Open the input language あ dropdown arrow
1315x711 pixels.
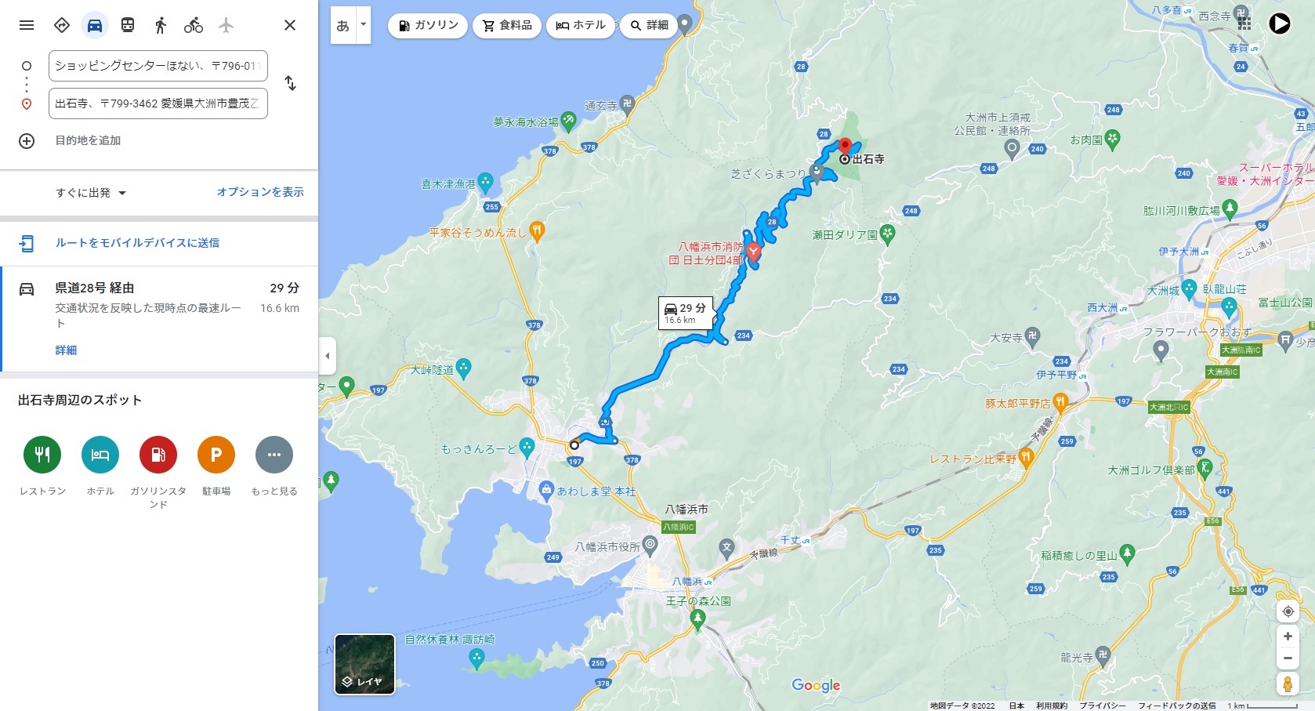363,25
